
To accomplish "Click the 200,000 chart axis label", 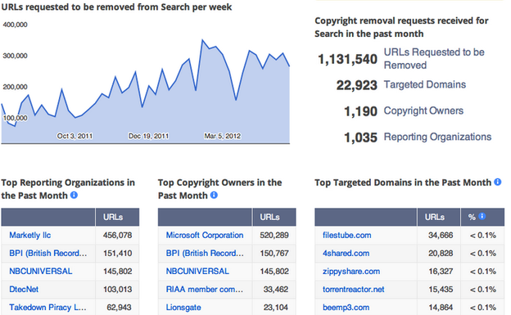I will [x=15, y=87].
